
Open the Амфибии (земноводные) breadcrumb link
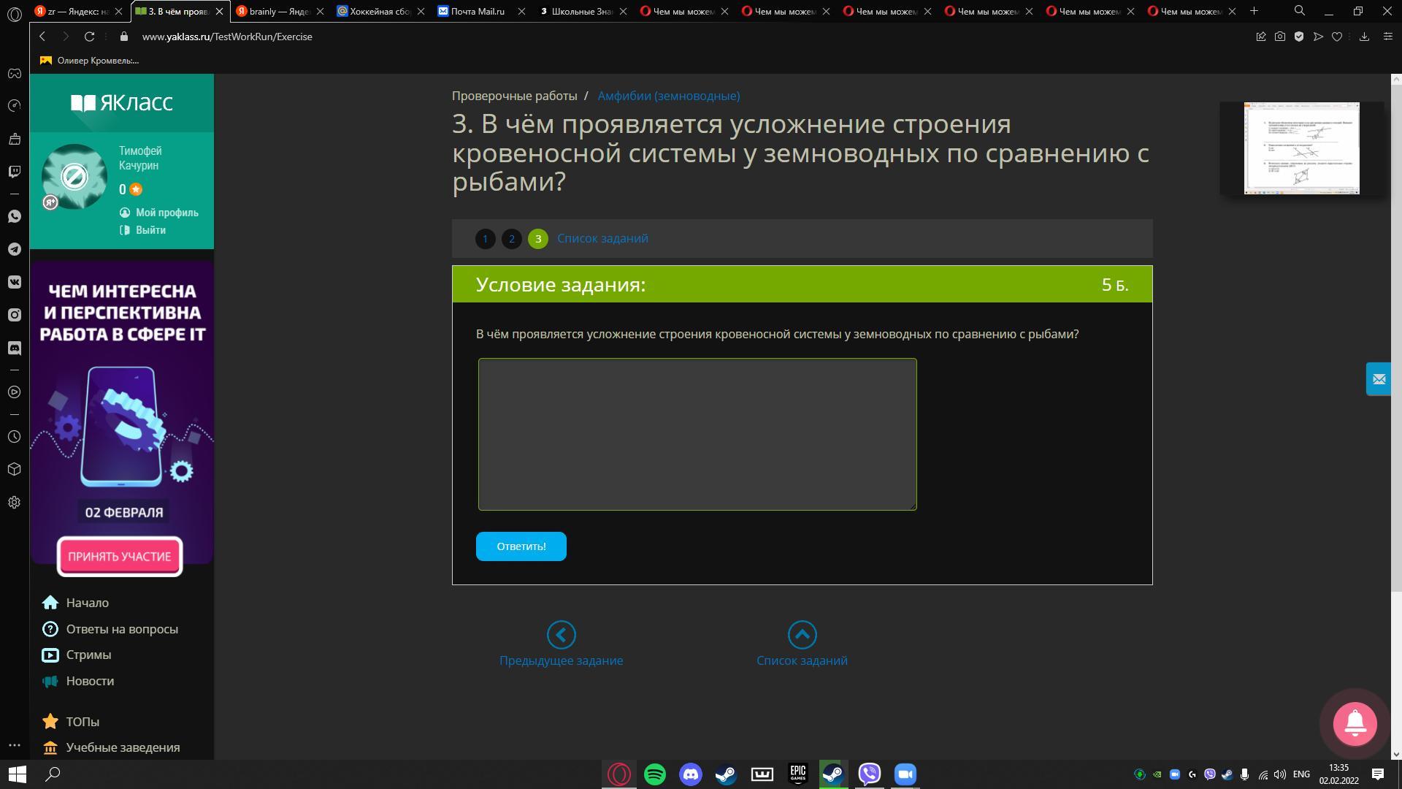668,96
